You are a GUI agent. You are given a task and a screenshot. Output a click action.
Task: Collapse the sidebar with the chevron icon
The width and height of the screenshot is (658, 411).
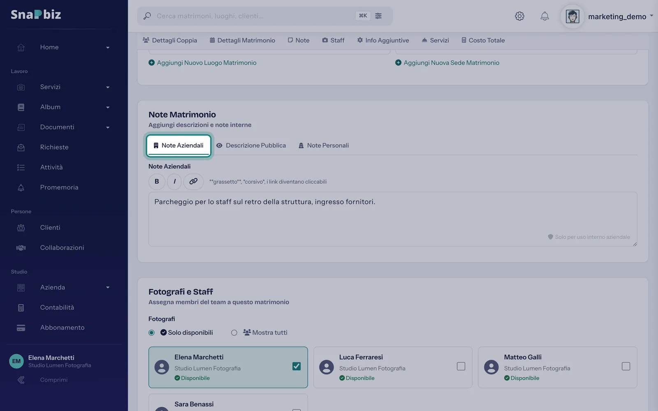(21, 380)
